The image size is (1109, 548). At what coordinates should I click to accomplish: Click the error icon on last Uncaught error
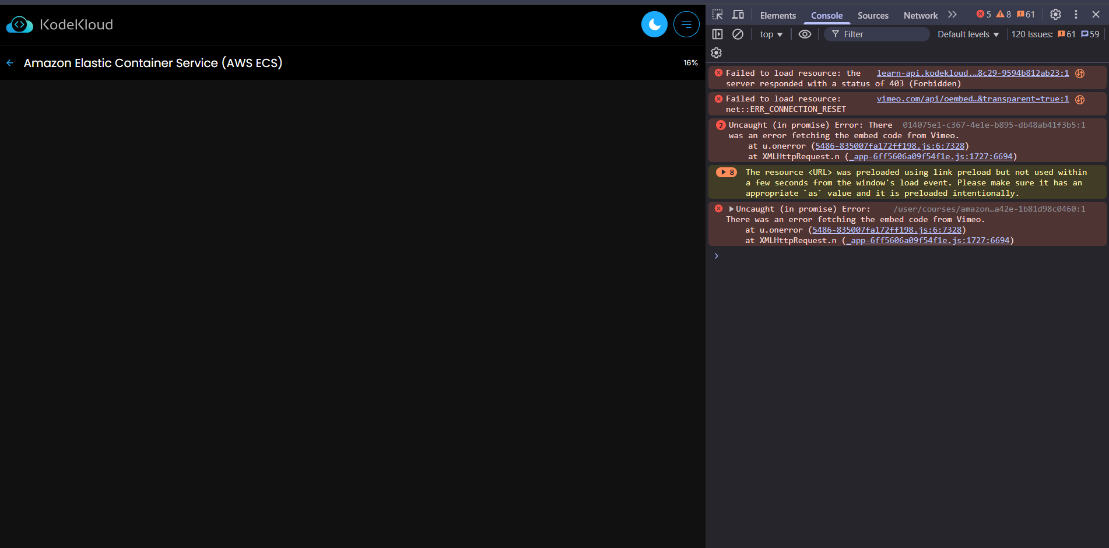[x=719, y=209]
